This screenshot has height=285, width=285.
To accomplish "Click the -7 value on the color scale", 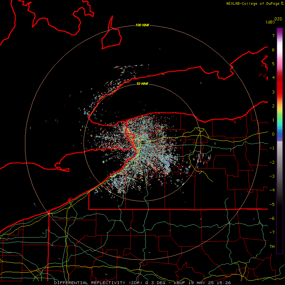I will 272,232.
